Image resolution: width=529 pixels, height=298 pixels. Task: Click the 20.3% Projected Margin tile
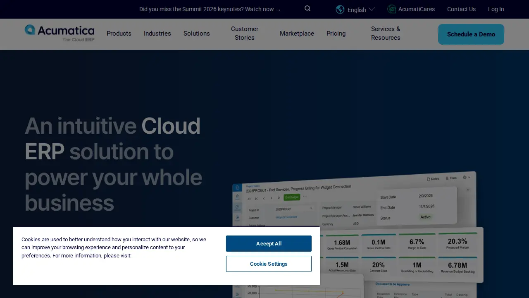point(458,243)
